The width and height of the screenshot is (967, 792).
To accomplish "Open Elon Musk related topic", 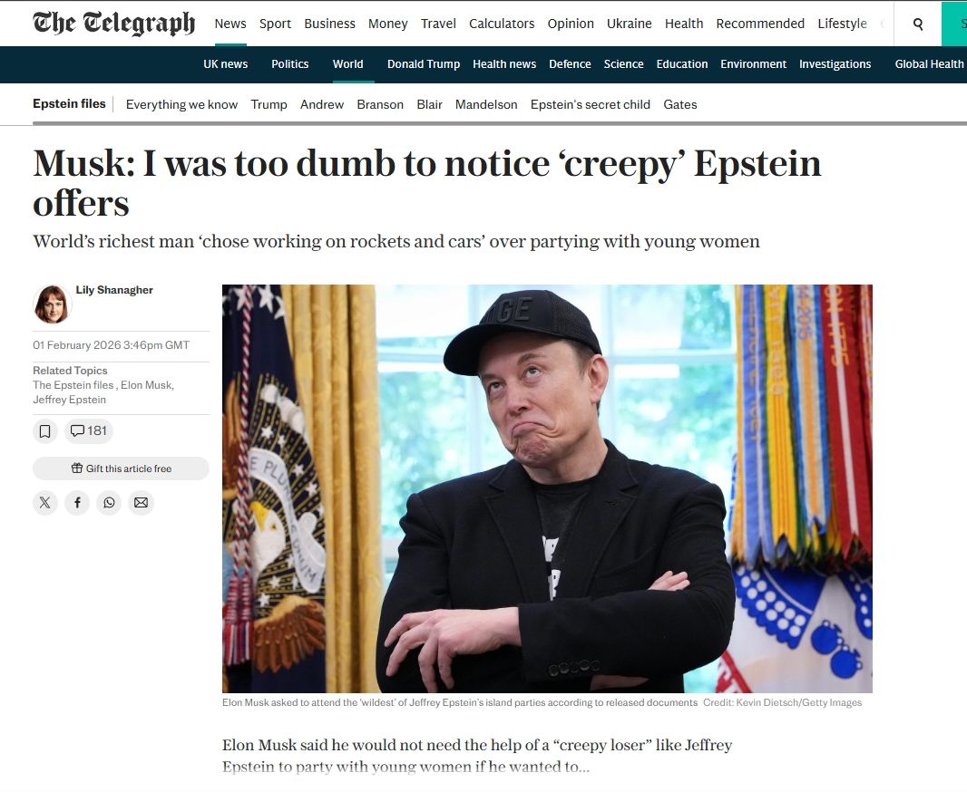I will click(146, 385).
